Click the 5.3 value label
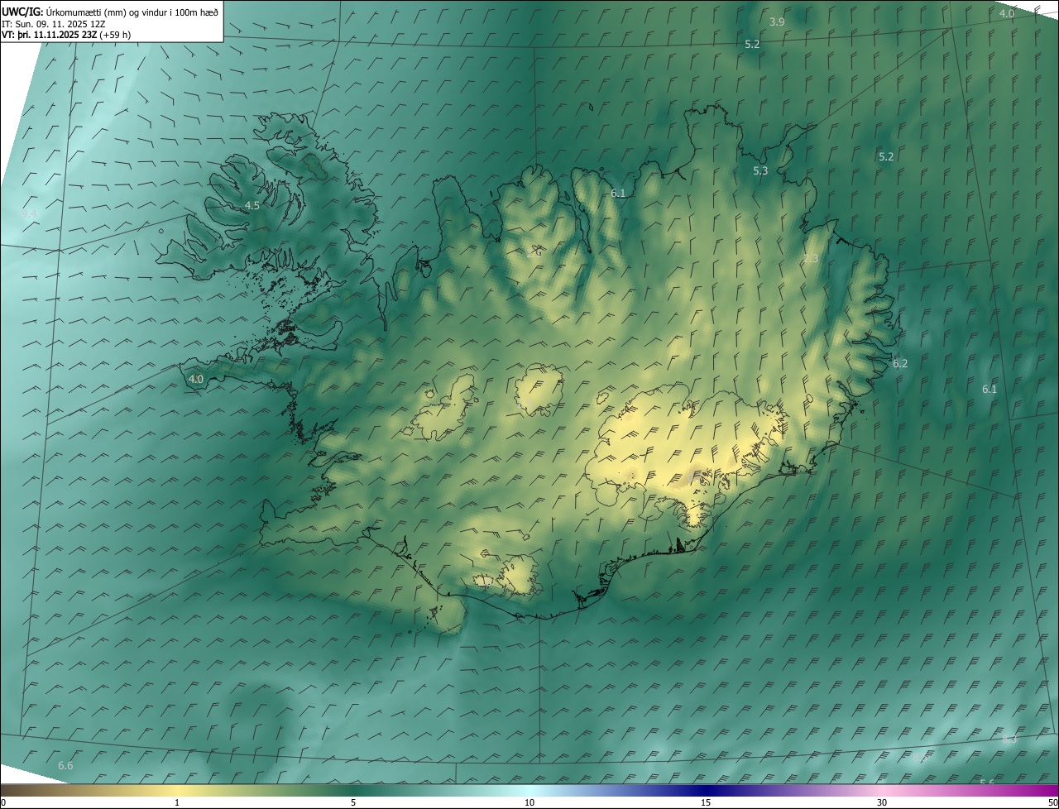This screenshot has width=1059, height=809. point(760,171)
